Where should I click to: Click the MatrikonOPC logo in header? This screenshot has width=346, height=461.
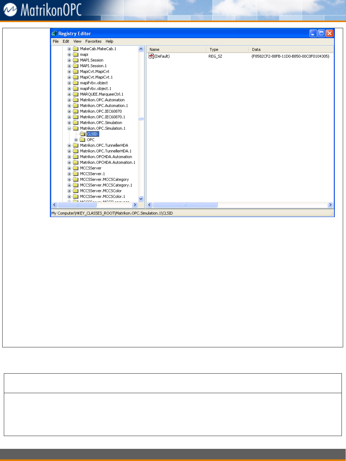[43, 10]
